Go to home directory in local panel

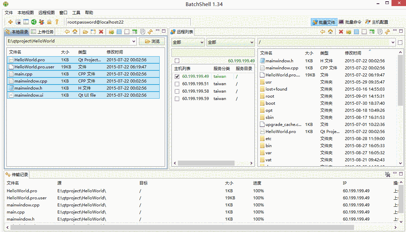tap(75, 32)
